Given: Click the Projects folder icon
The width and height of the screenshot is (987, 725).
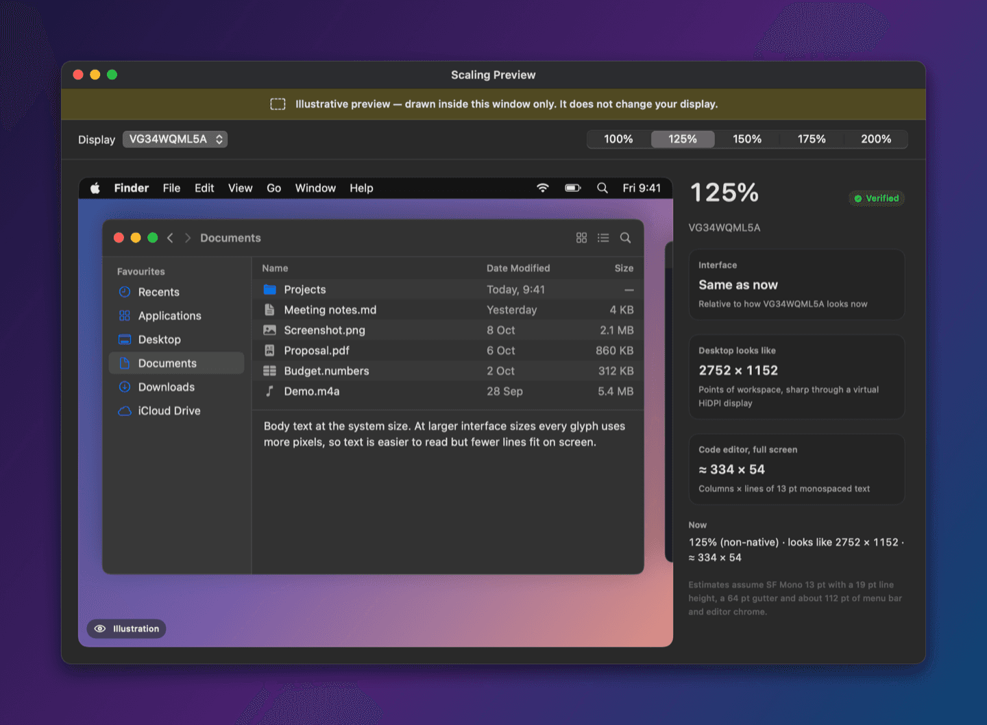Looking at the screenshot, I should (270, 289).
